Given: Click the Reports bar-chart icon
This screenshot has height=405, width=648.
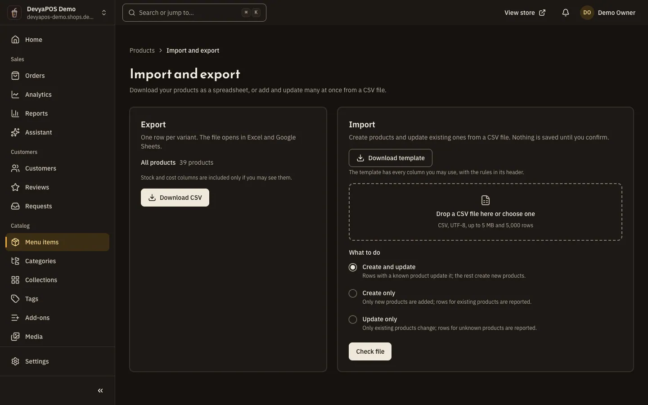Looking at the screenshot, I should (x=15, y=113).
